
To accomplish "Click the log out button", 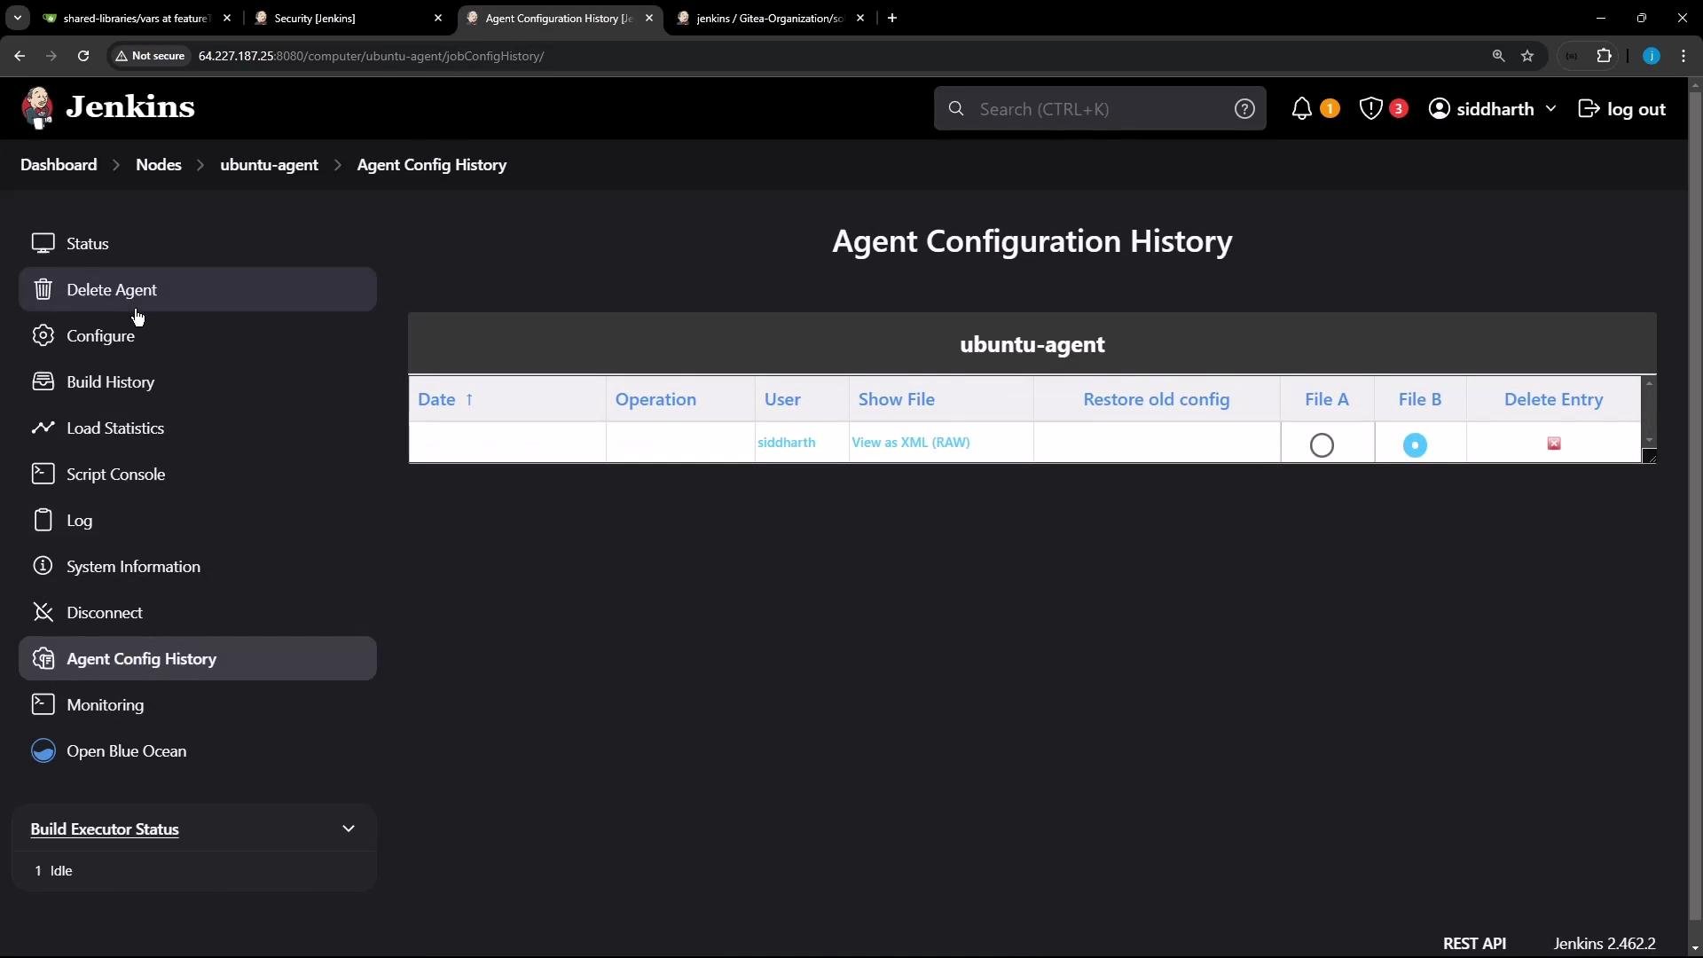I will point(1621,108).
